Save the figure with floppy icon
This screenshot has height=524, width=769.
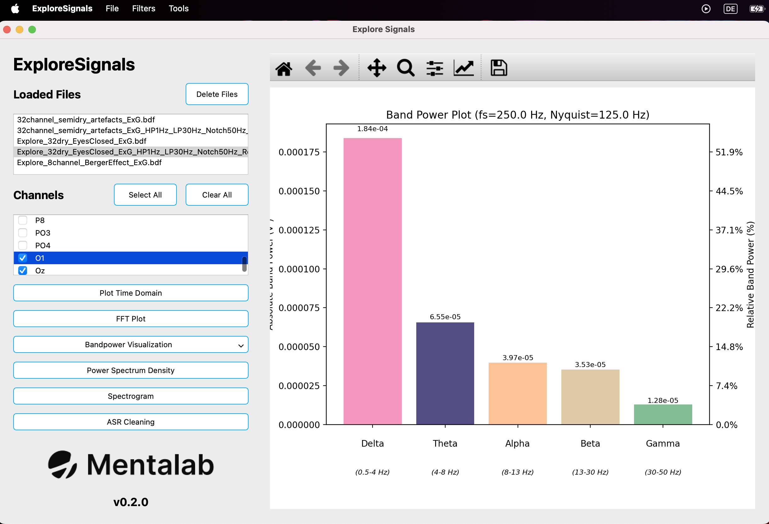(499, 68)
